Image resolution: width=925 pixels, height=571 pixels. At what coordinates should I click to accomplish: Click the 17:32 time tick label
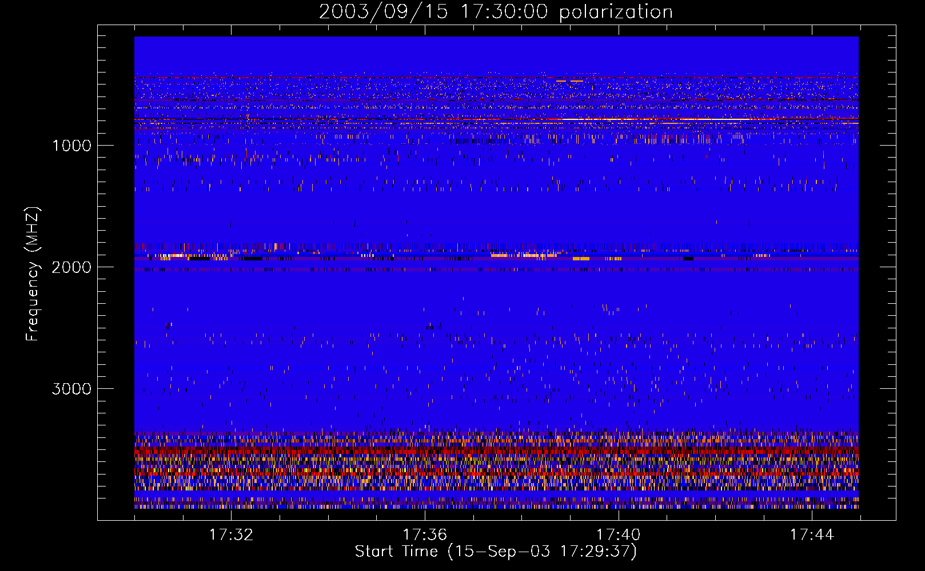(231, 535)
